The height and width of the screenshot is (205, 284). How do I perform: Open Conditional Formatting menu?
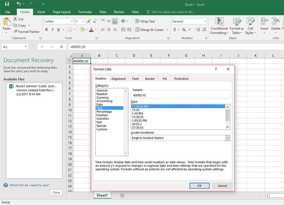pos(219,26)
